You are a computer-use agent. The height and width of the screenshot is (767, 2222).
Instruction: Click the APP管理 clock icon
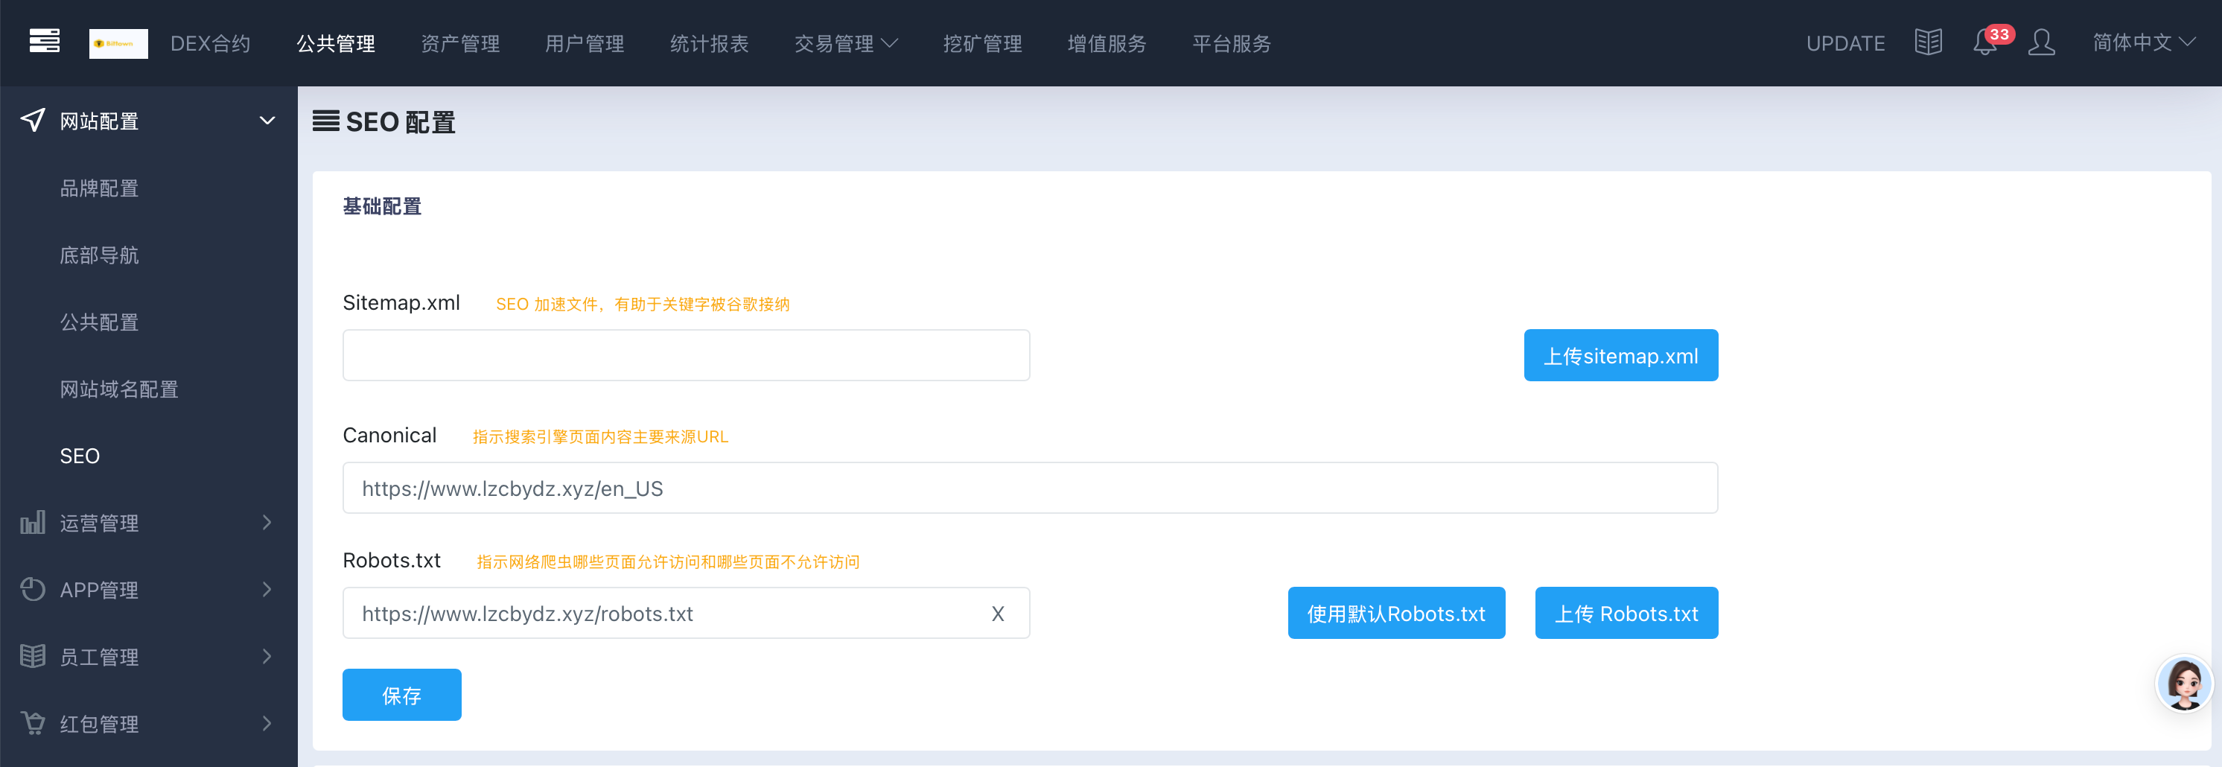[x=33, y=589]
